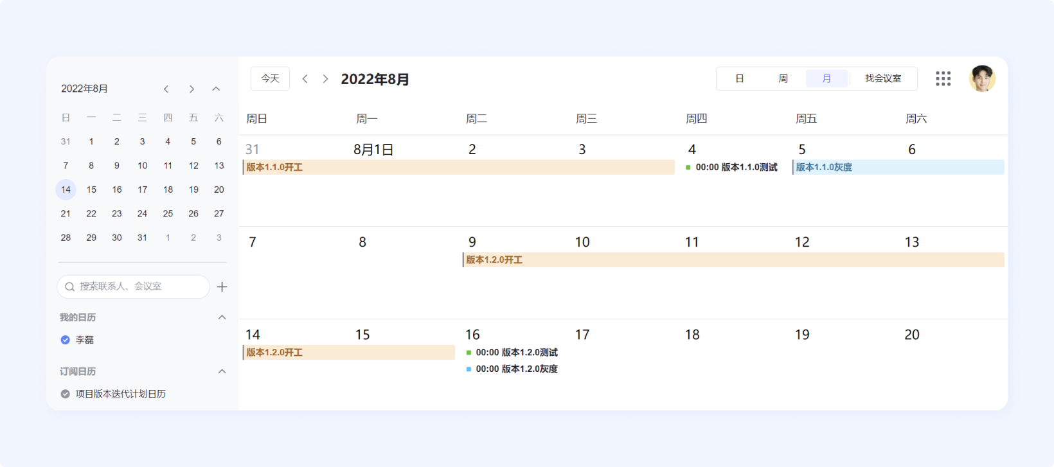Click the user profile avatar
Screen dimensions: 1054x467
(x=982, y=78)
